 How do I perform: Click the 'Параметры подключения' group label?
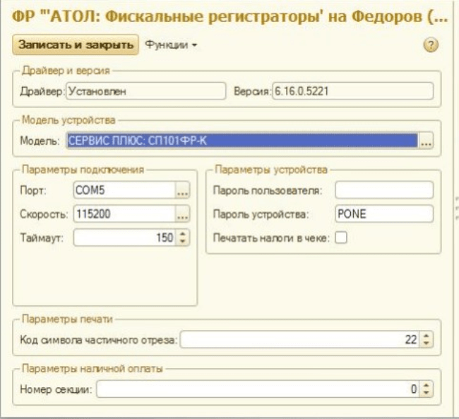tap(83, 170)
